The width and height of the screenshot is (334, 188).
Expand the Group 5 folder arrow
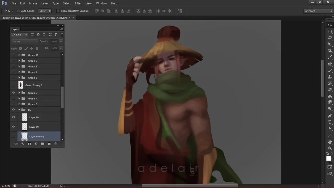tap(19, 93)
